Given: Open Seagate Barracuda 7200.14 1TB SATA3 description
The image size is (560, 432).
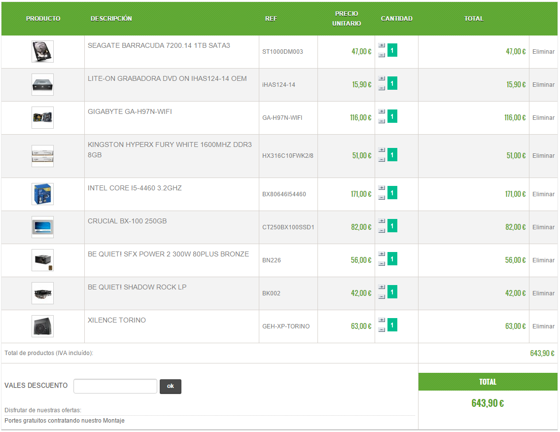Looking at the screenshot, I should click(159, 45).
